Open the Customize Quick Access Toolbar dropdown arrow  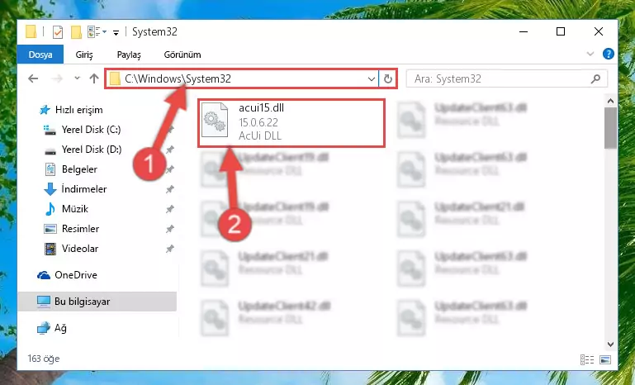116,33
